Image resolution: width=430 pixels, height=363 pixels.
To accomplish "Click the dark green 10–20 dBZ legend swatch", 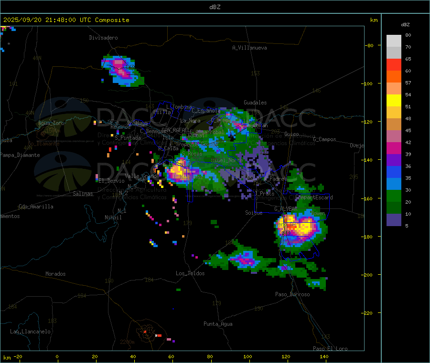I will pos(394,208).
